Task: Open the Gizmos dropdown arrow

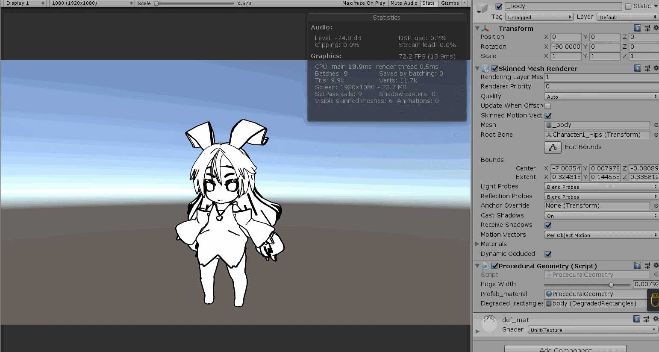Action: pos(464,3)
